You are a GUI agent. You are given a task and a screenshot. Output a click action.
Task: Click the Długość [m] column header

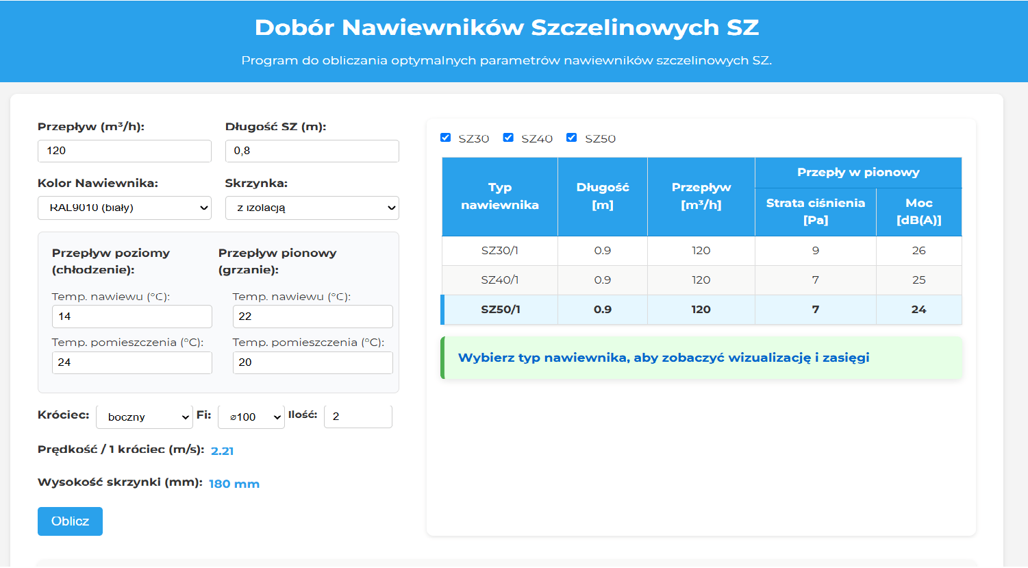[x=603, y=197]
